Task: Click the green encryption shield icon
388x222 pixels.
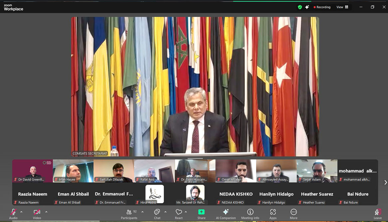Action: pyautogui.click(x=300, y=7)
